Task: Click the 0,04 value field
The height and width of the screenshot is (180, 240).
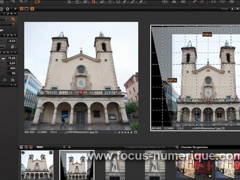Action: point(11,63)
